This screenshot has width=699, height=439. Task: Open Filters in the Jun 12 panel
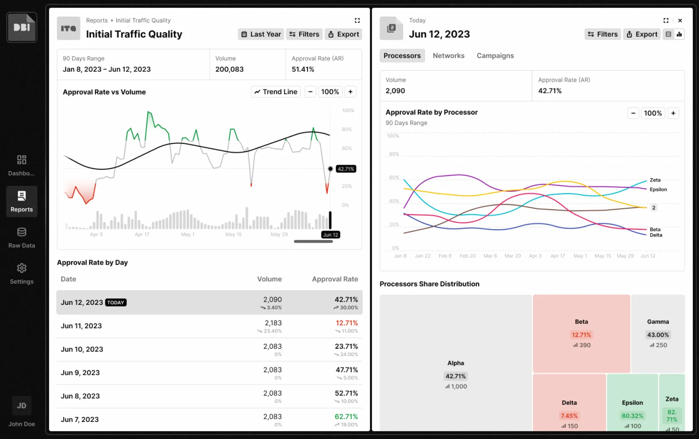point(603,35)
